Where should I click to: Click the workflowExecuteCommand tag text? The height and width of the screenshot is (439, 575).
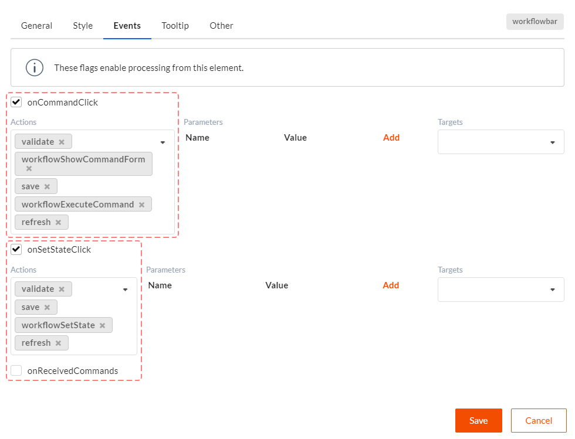tap(77, 205)
